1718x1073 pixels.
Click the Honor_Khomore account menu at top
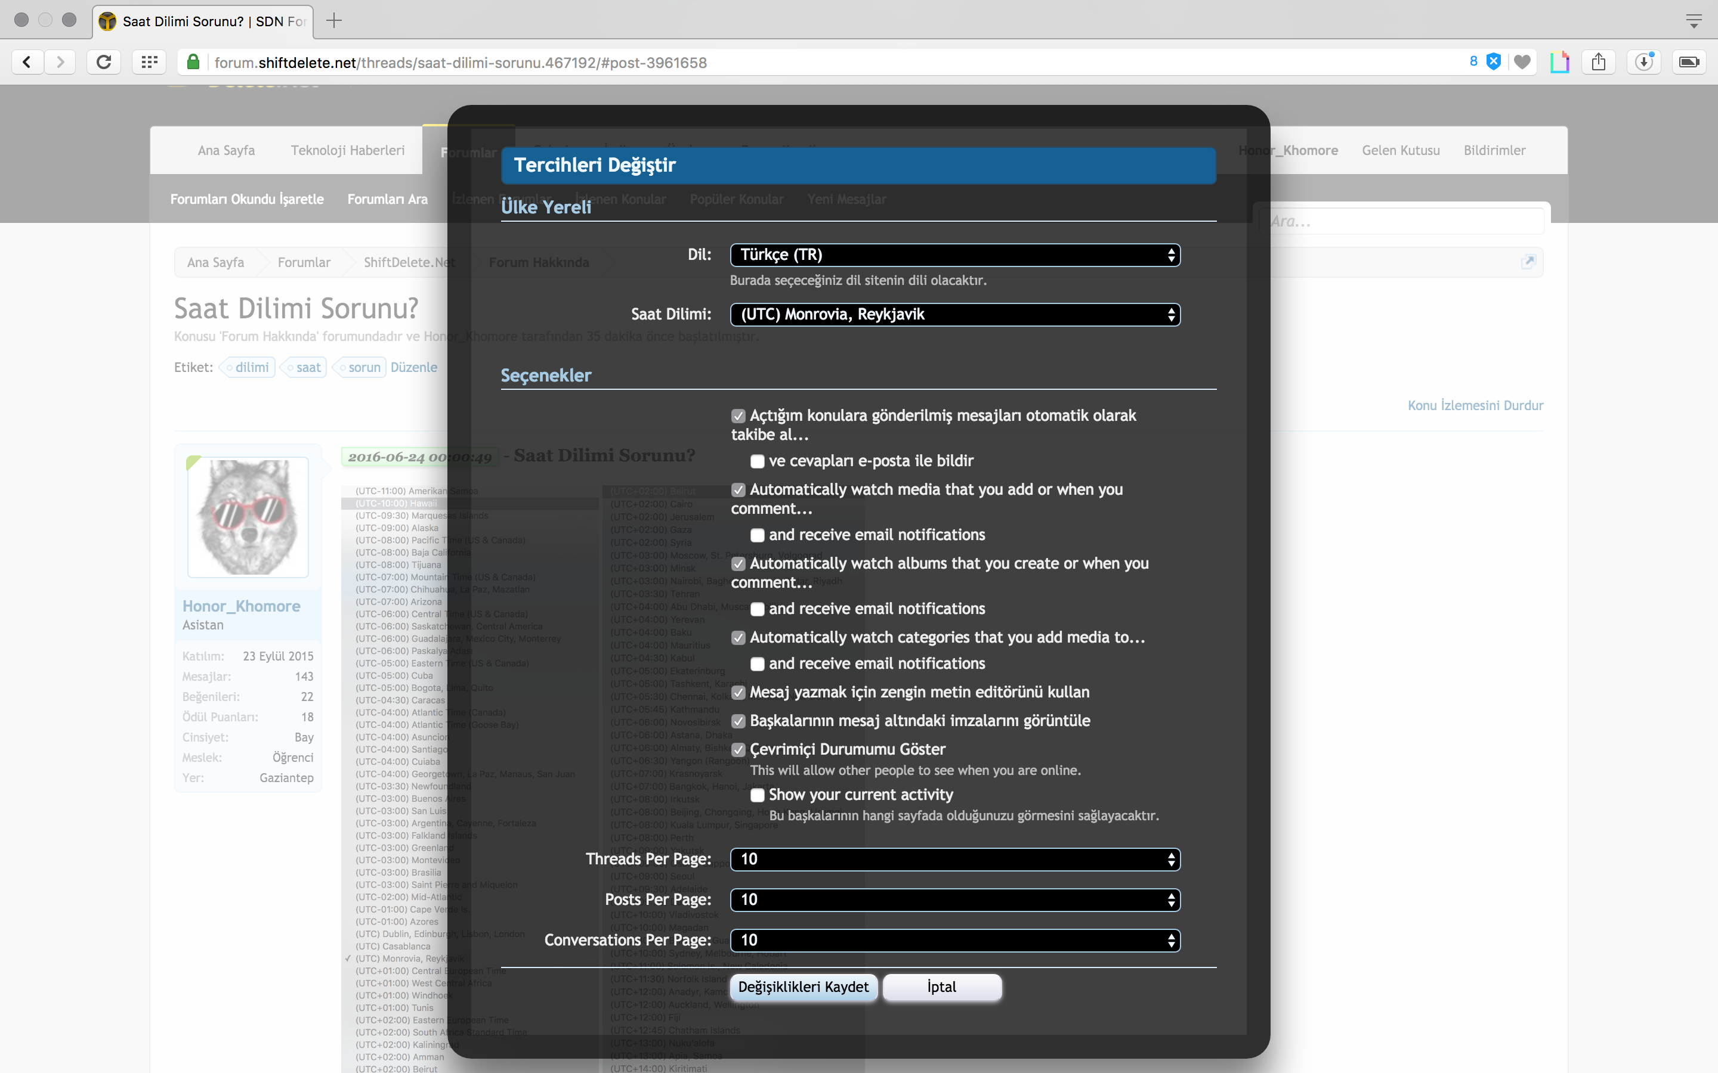[1288, 150]
